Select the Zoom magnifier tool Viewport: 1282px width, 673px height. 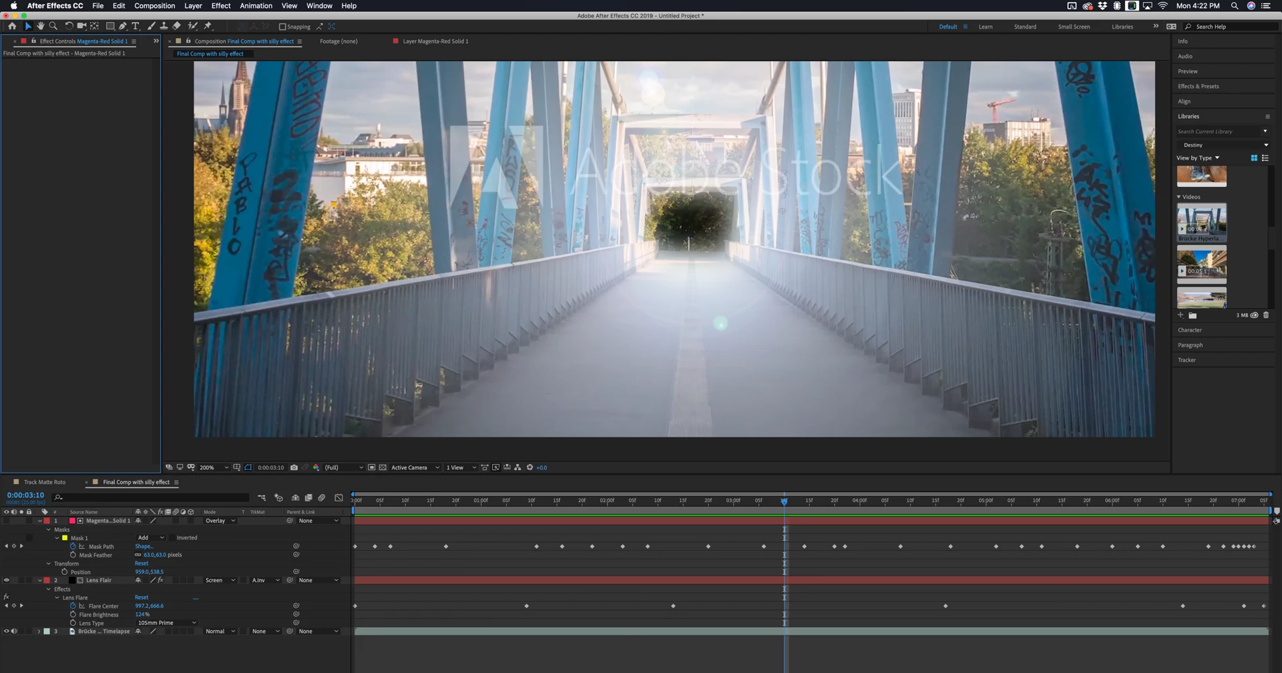click(53, 26)
